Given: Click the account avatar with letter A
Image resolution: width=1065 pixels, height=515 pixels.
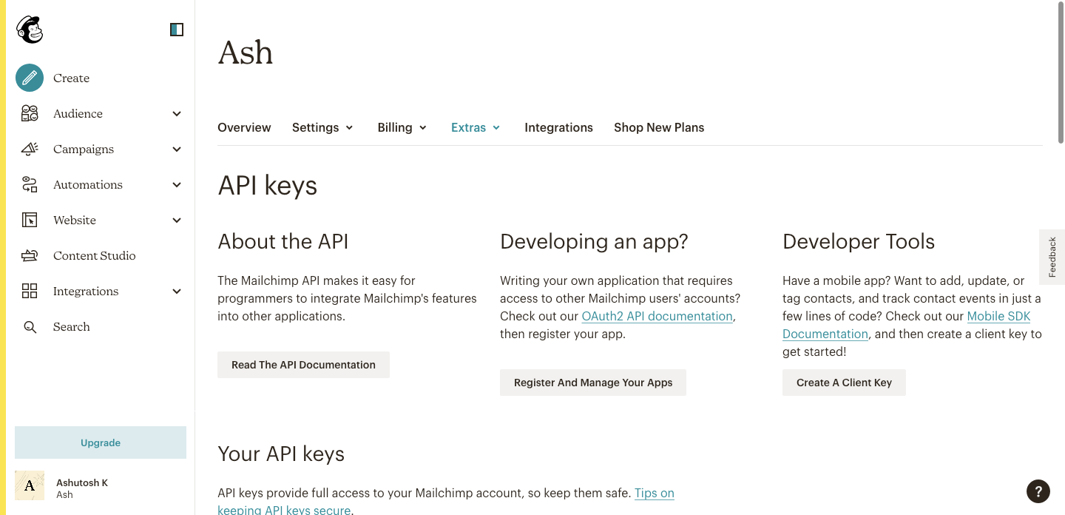Looking at the screenshot, I should pos(30,485).
